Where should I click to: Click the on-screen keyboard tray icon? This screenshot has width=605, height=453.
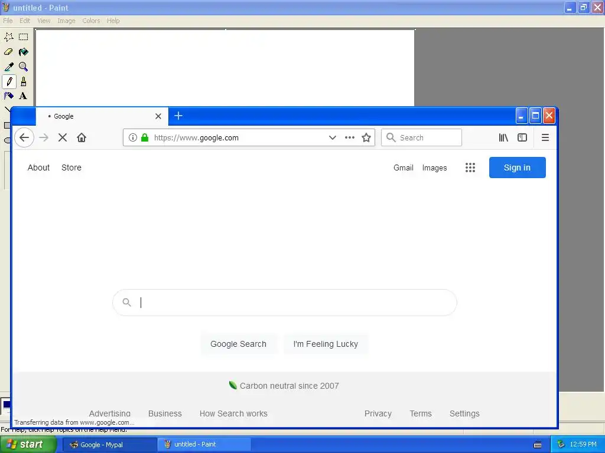(538, 445)
